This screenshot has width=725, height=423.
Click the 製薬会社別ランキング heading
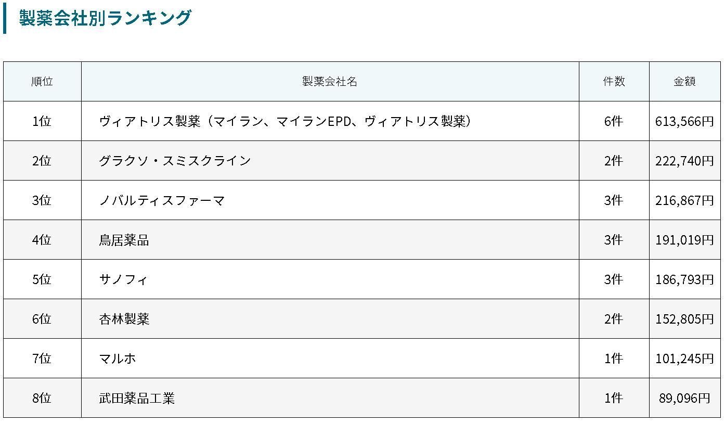(105, 18)
